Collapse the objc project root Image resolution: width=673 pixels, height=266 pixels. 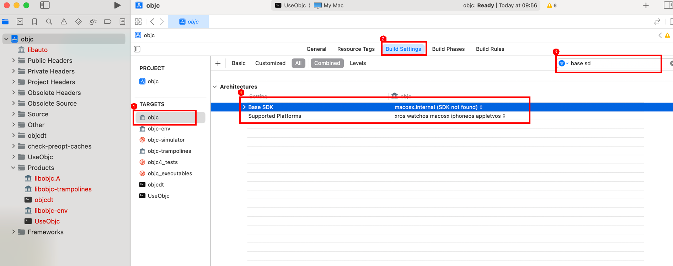click(x=6, y=39)
